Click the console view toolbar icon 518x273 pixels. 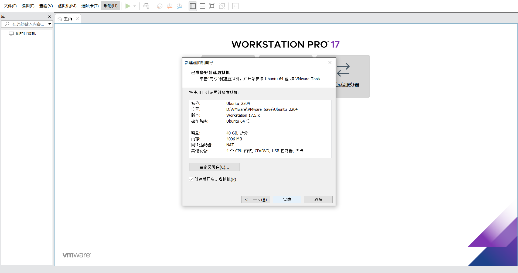[x=235, y=6]
